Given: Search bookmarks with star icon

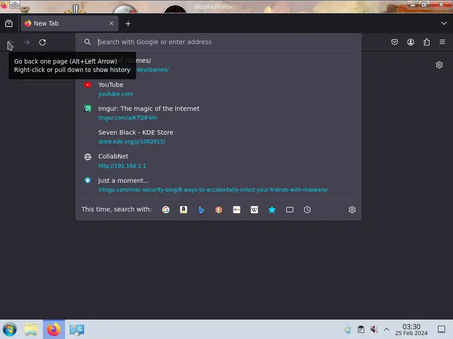Looking at the screenshot, I should click(272, 210).
